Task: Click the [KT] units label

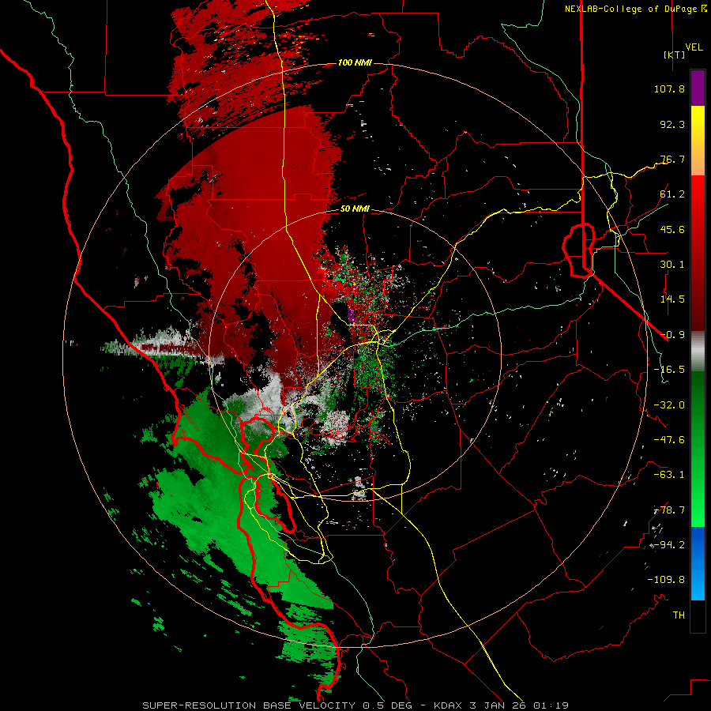Action: 674,55
